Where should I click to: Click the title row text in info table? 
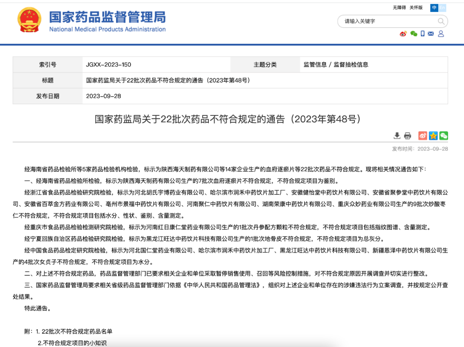(x=168, y=80)
